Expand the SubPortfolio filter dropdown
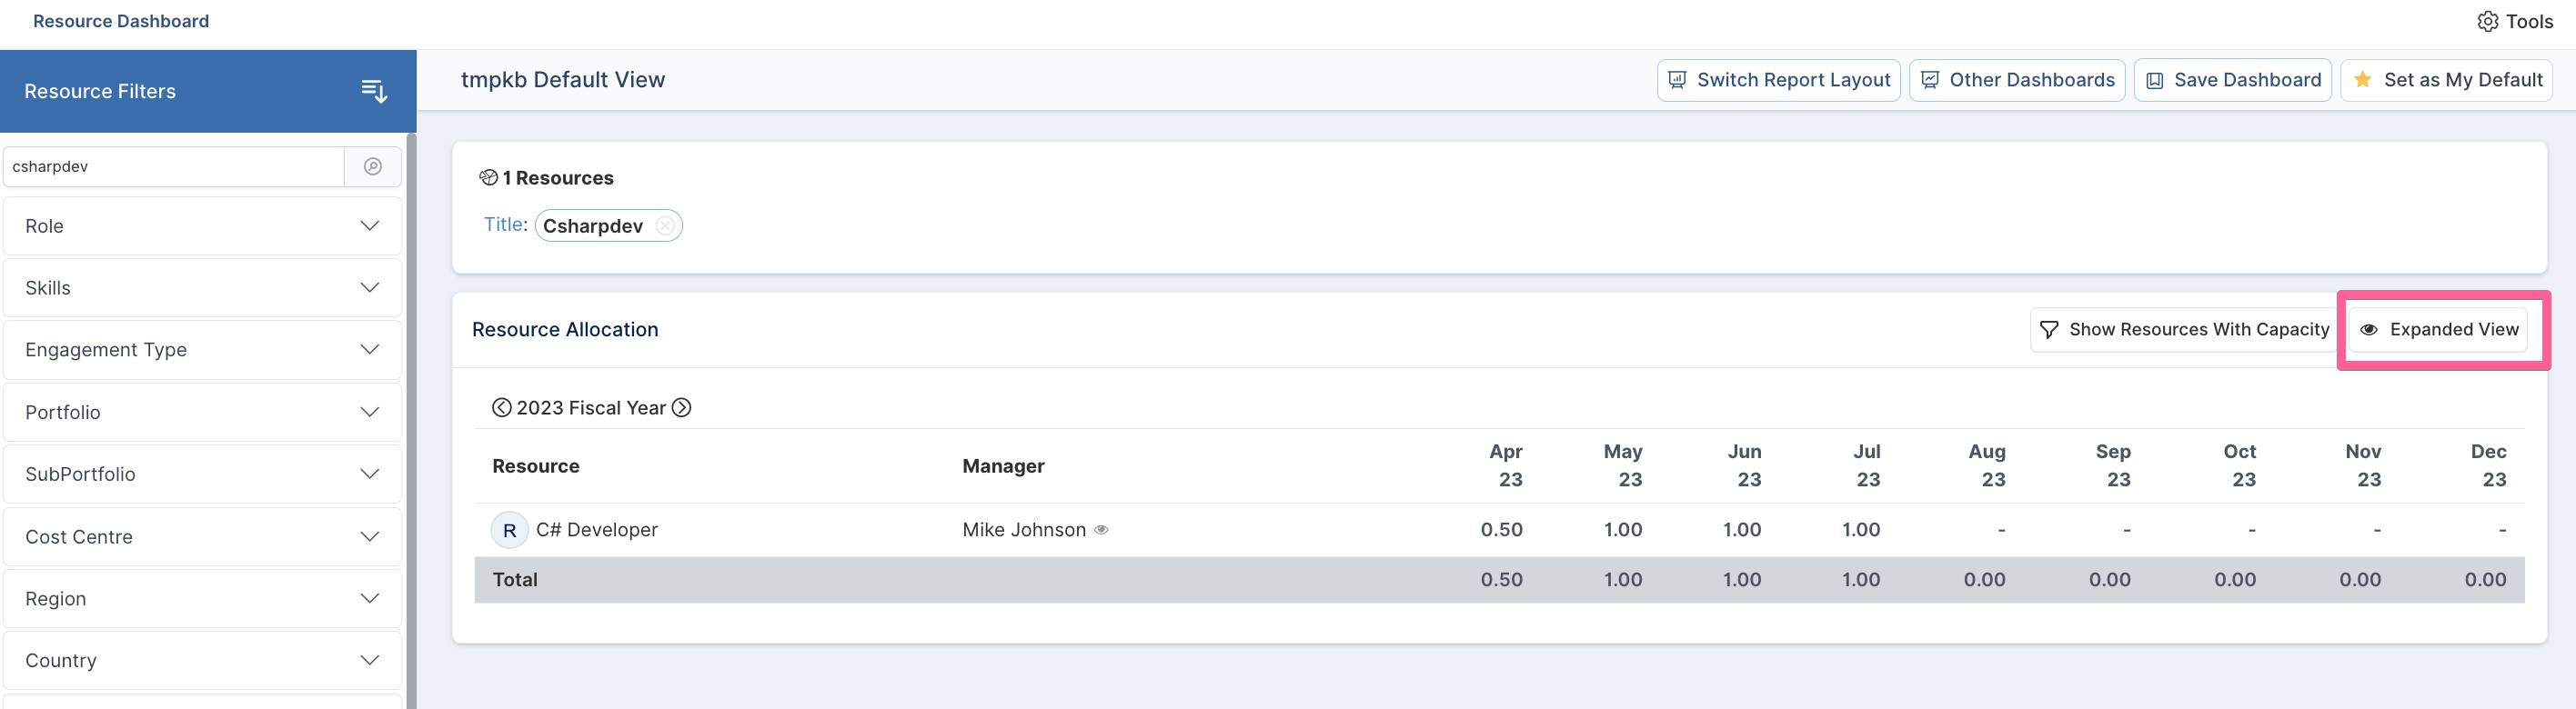 203,474
